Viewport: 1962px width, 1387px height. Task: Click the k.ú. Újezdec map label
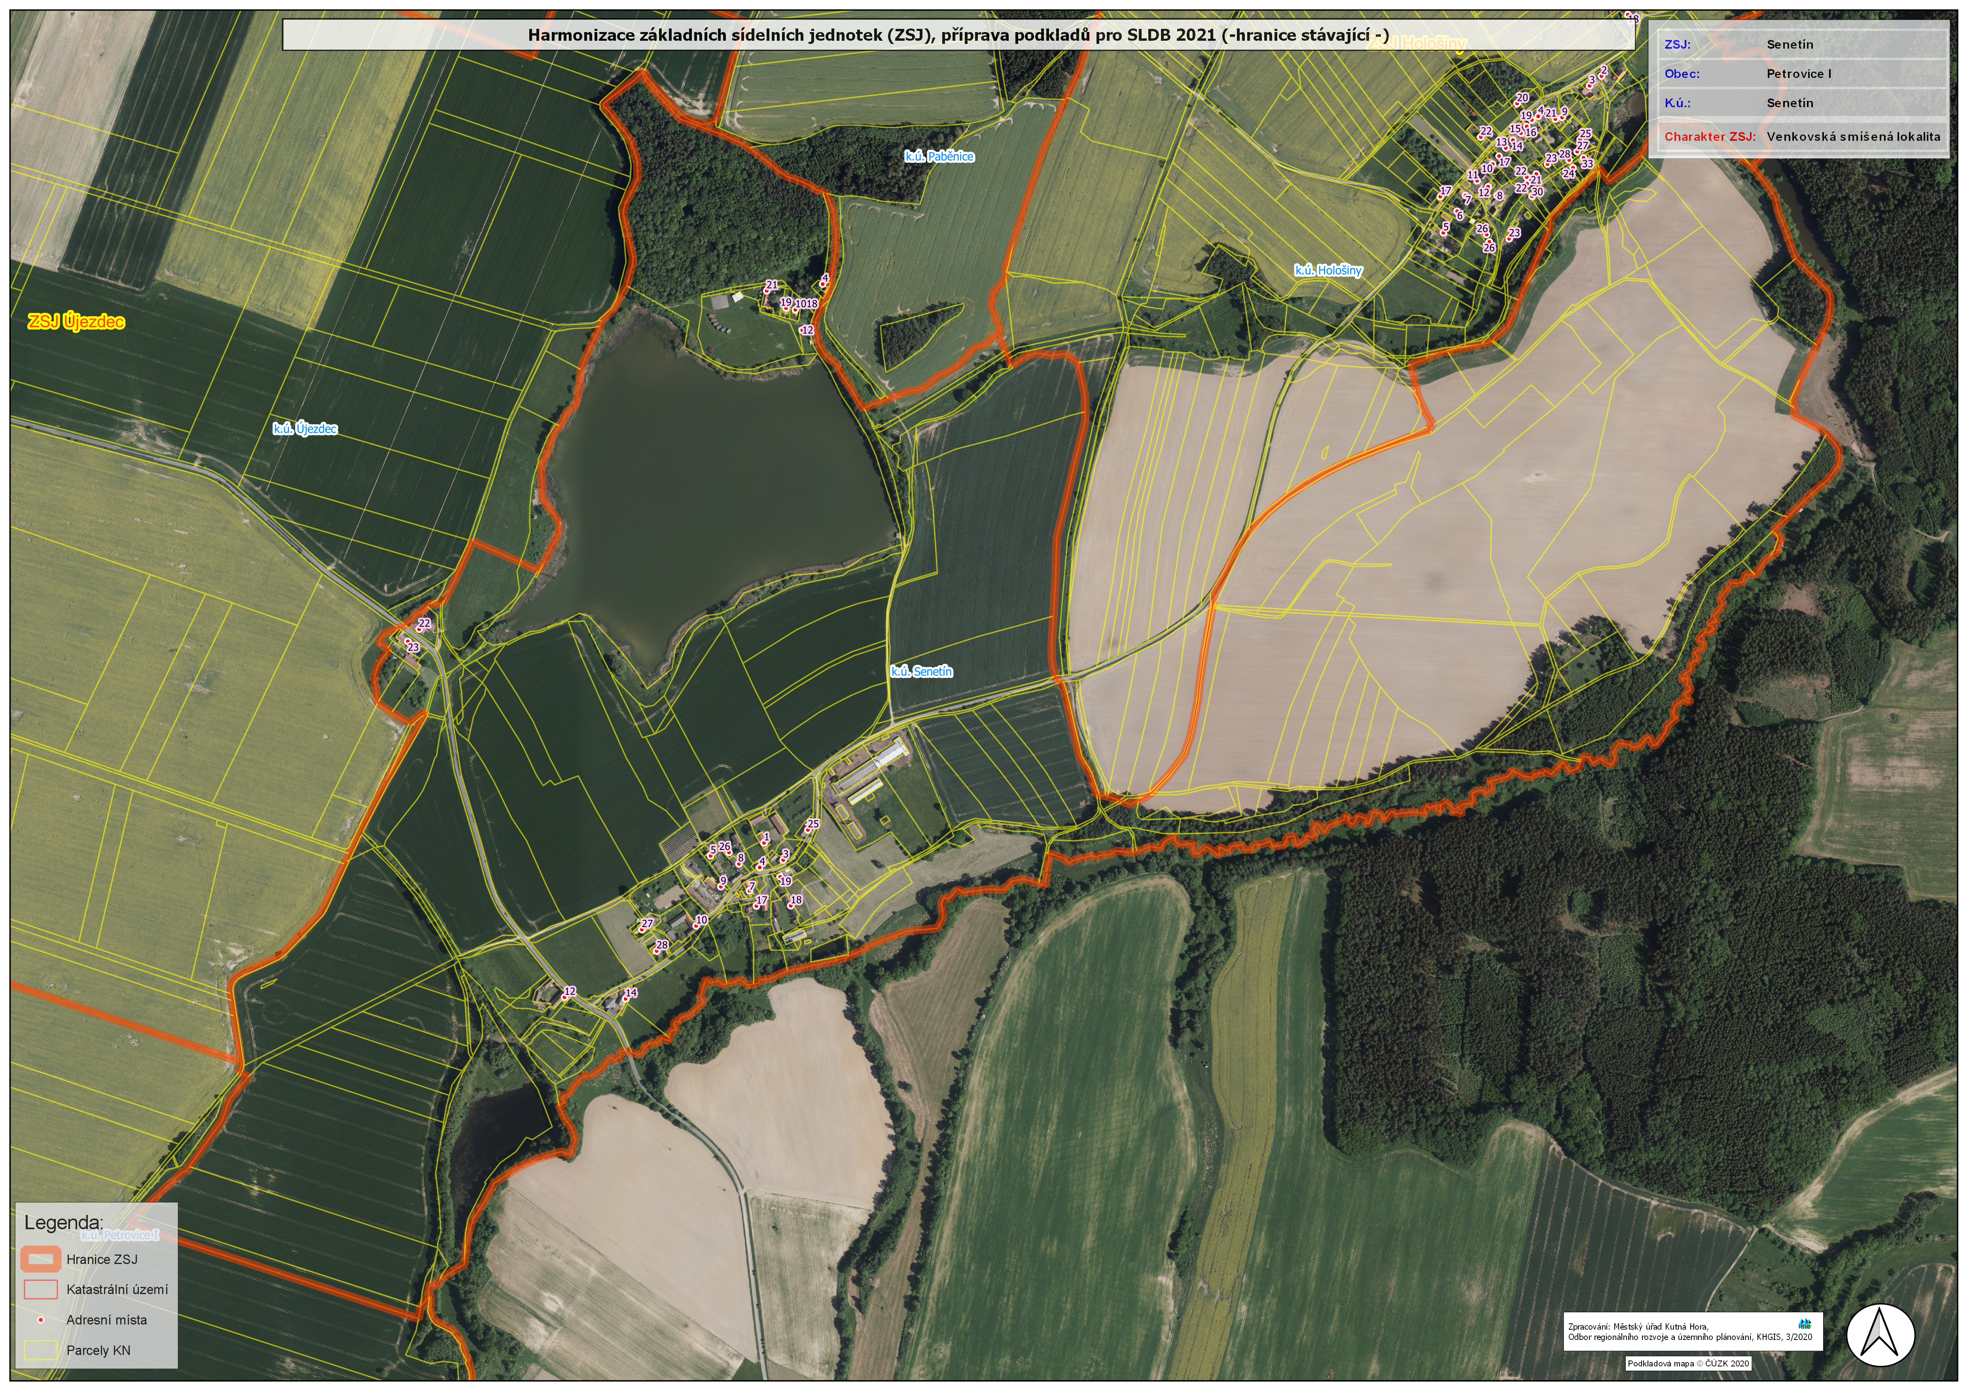[305, 429]
